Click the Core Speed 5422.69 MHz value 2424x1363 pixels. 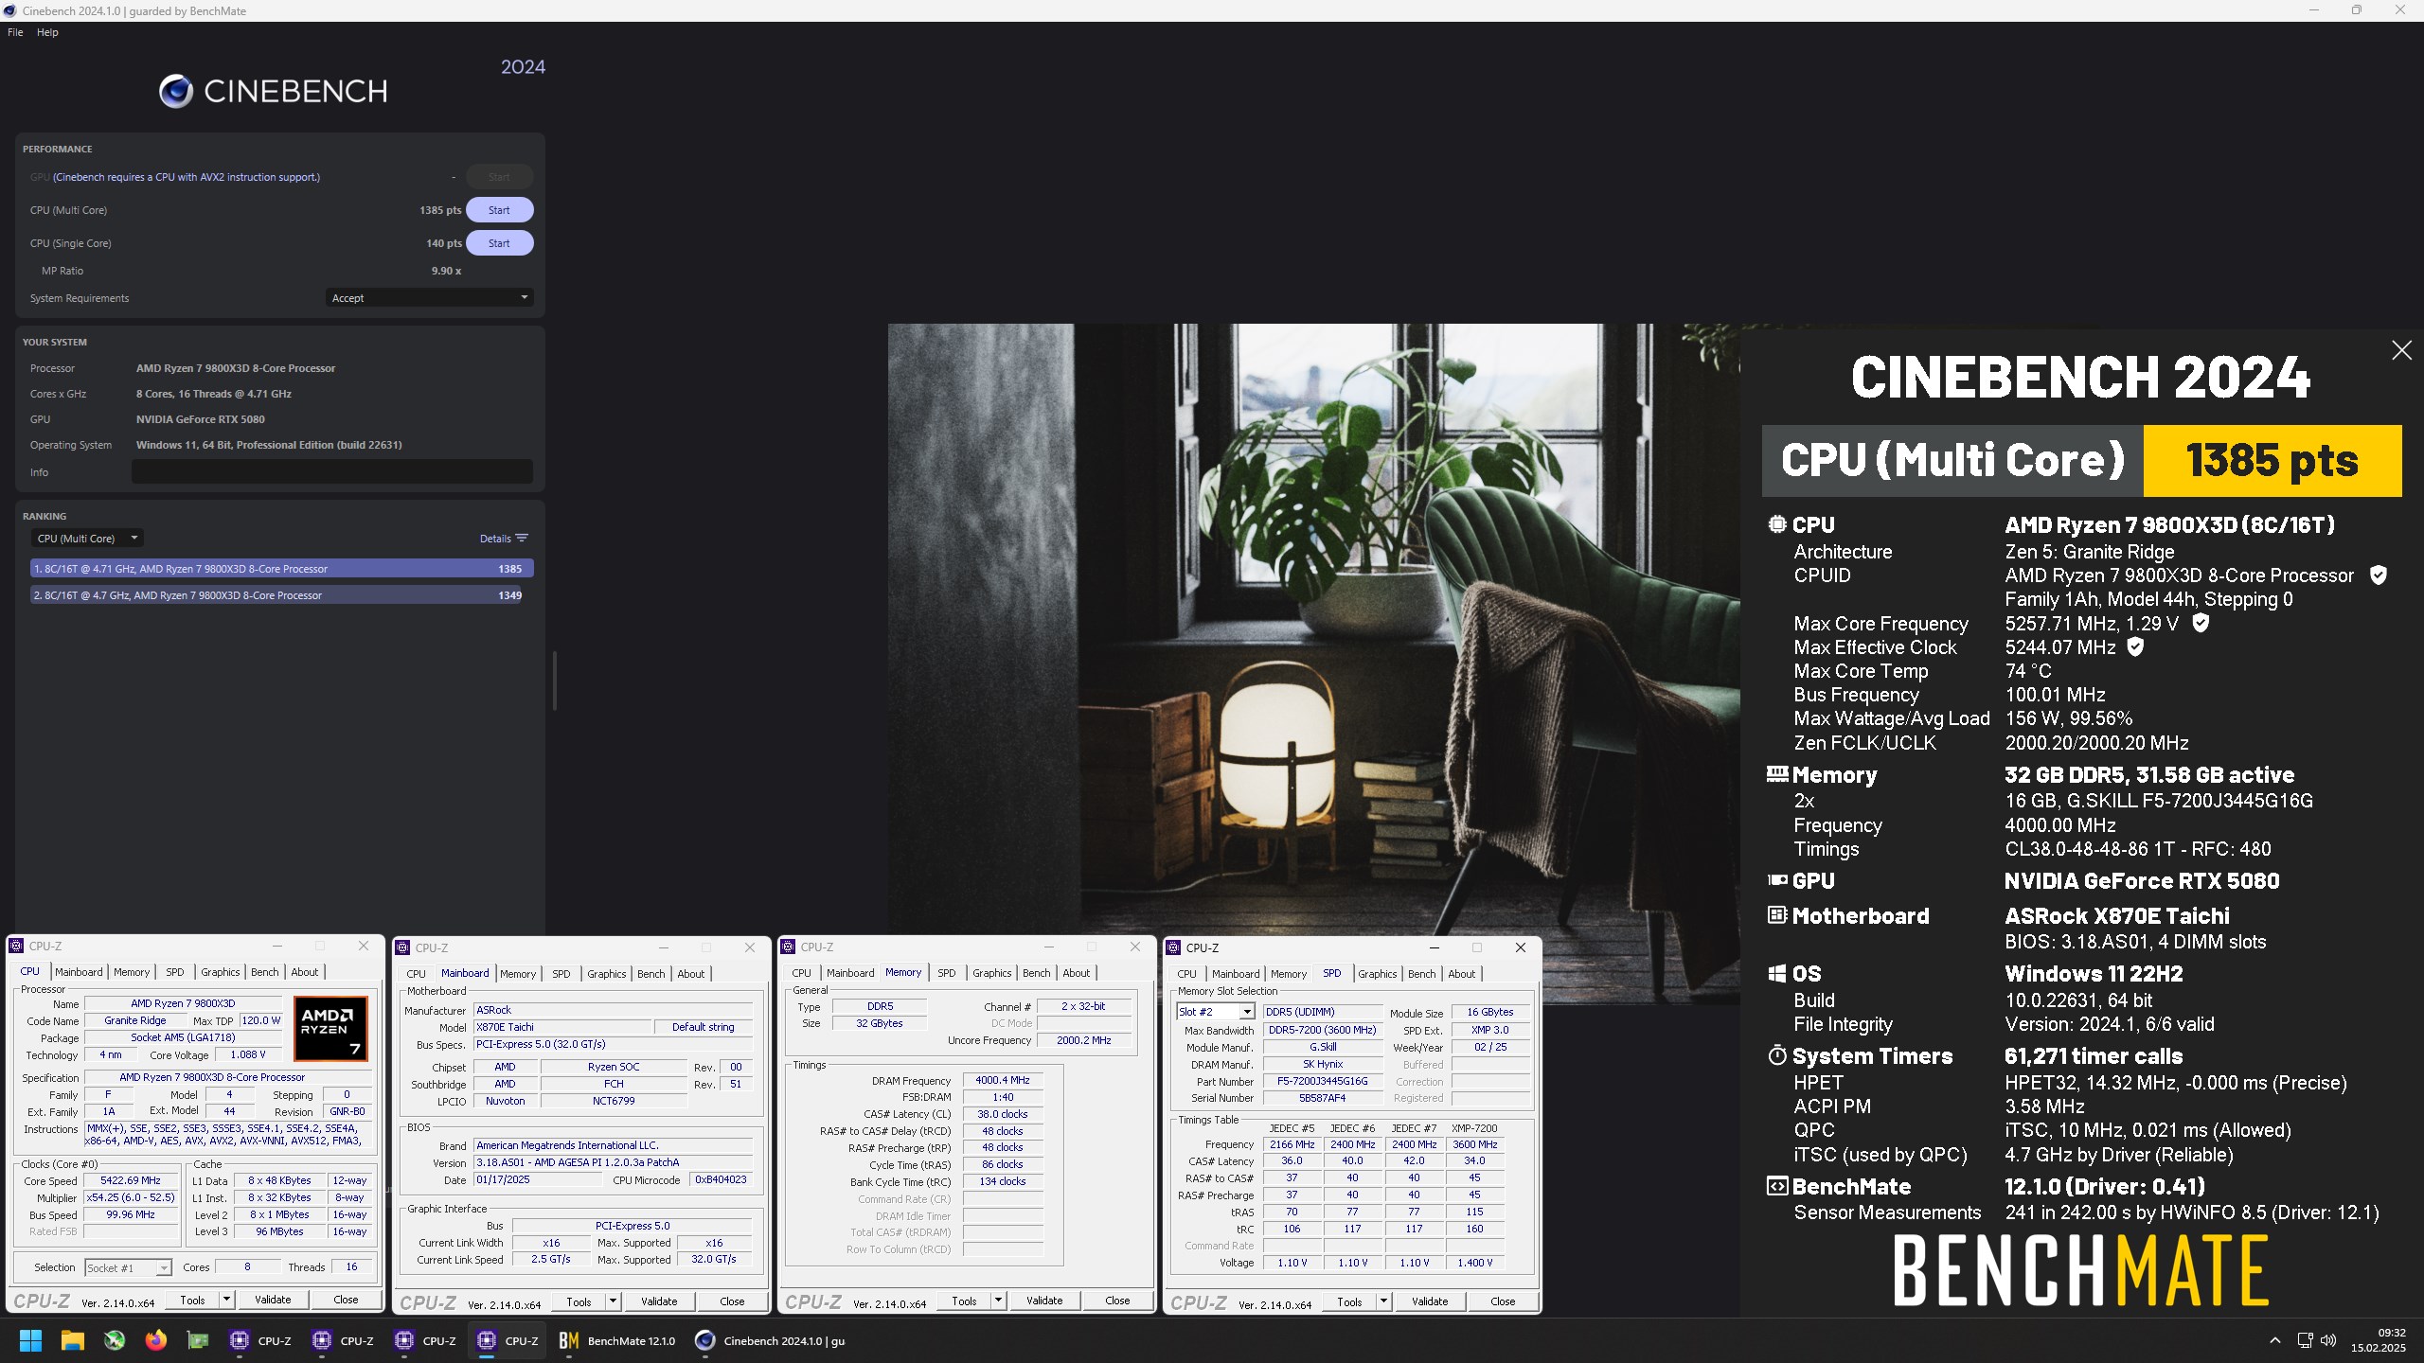pyautogui.click(x=132, y=1180)
